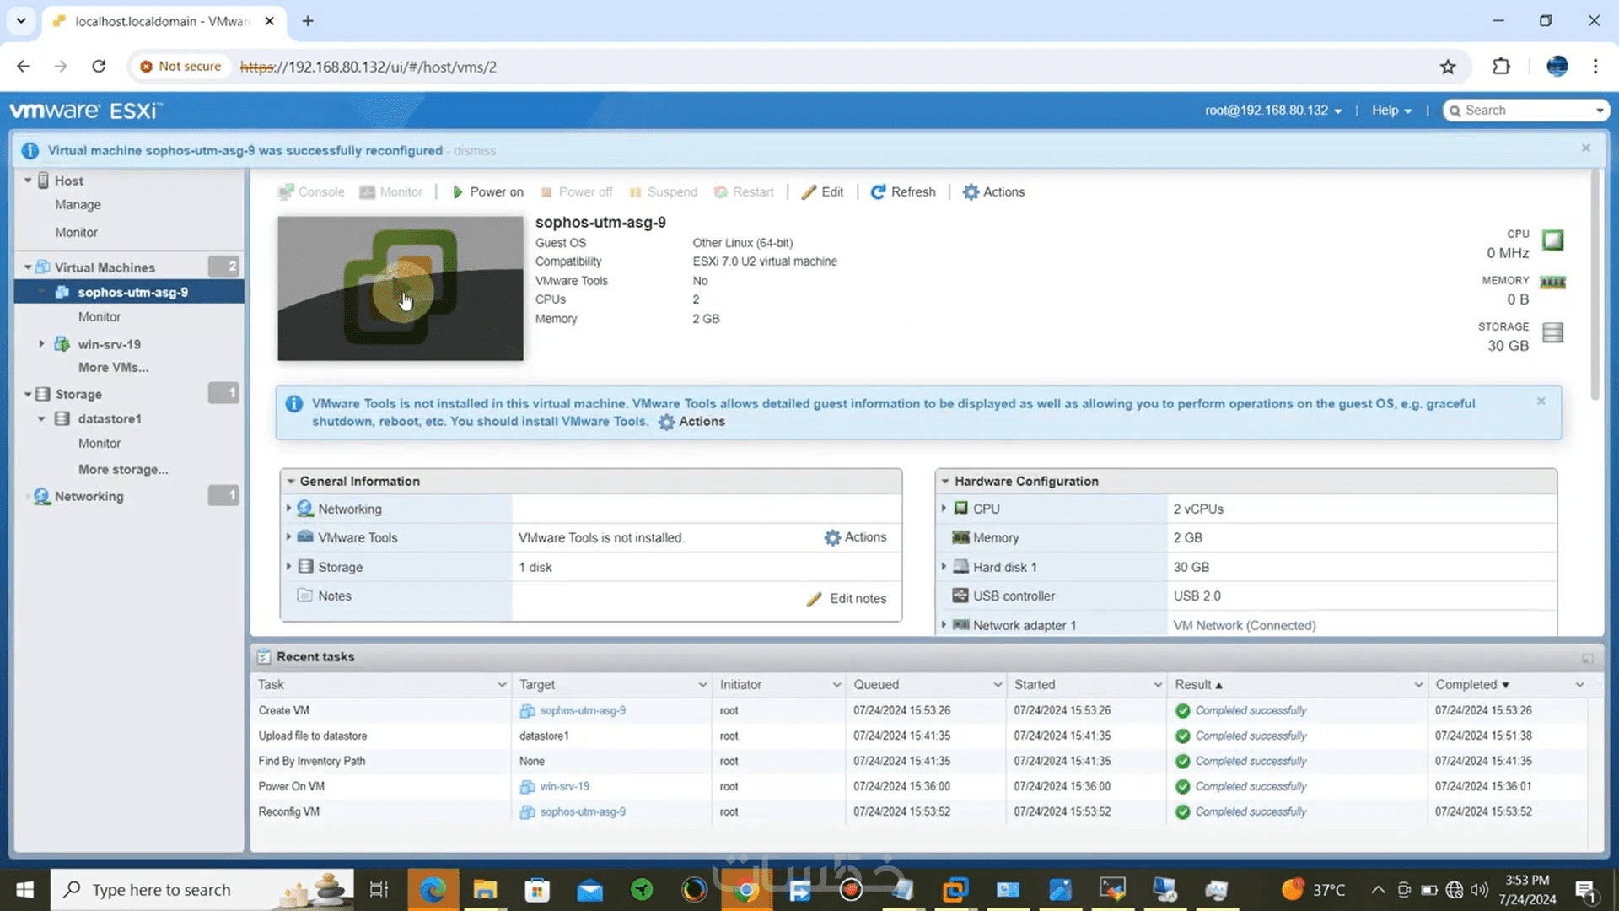Image resolution: width=1619 pixels, height=911 pixels.
Task: Collapse the General Information panel
Action: pyautogui.click(x=291, y=482)
